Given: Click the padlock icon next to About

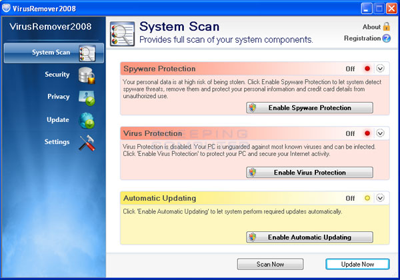Looking at the screenshot, I should [x=387, y=27].
